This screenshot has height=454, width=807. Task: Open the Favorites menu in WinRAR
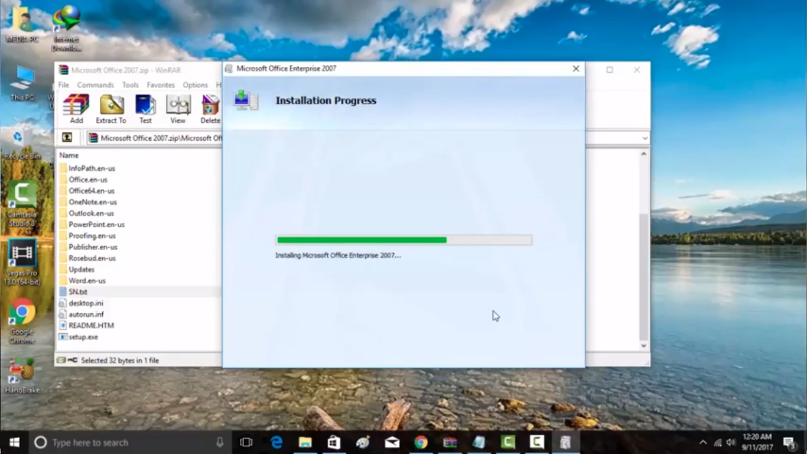click(161, 85)
